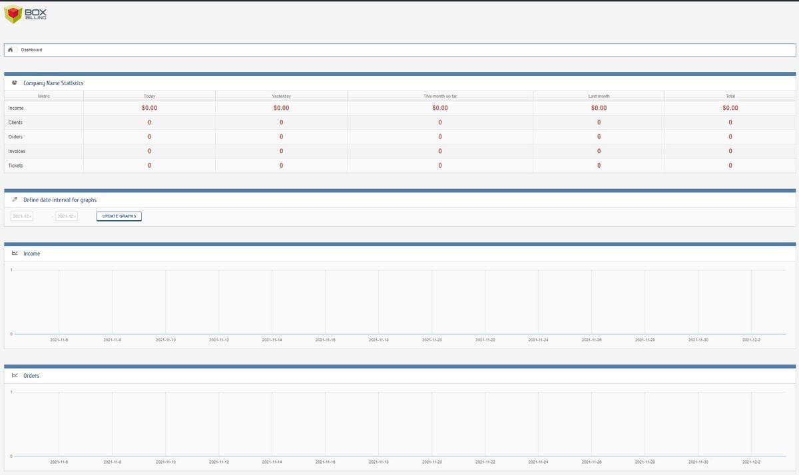This screenshot has width=799, height=475.
Task: Click the BoxBilling logo
Action: [25, 14]
